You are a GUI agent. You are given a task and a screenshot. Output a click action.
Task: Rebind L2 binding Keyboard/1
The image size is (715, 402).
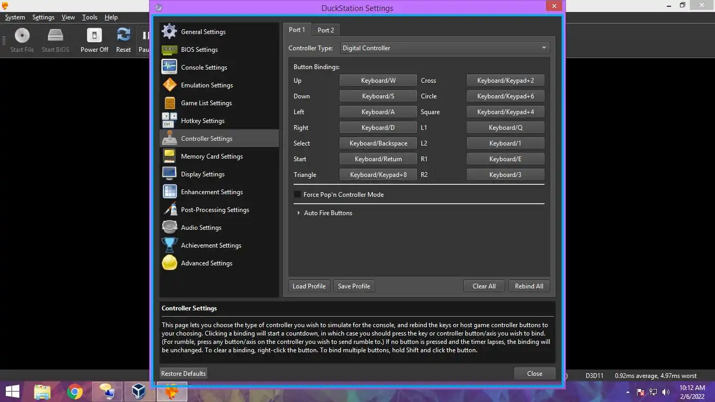(506, 143)
